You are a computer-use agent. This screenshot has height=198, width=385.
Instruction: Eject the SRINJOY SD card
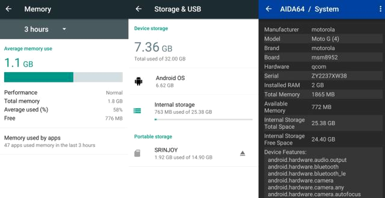[x=243, y=153]
